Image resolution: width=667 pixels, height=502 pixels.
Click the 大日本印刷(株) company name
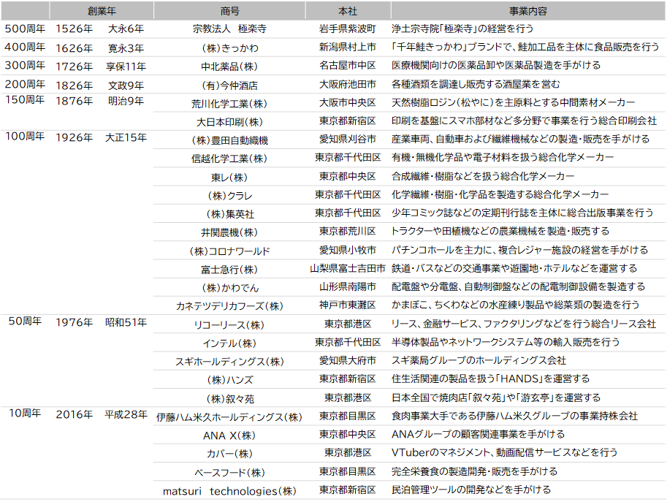pyautogui.click(x=229, y=122)
